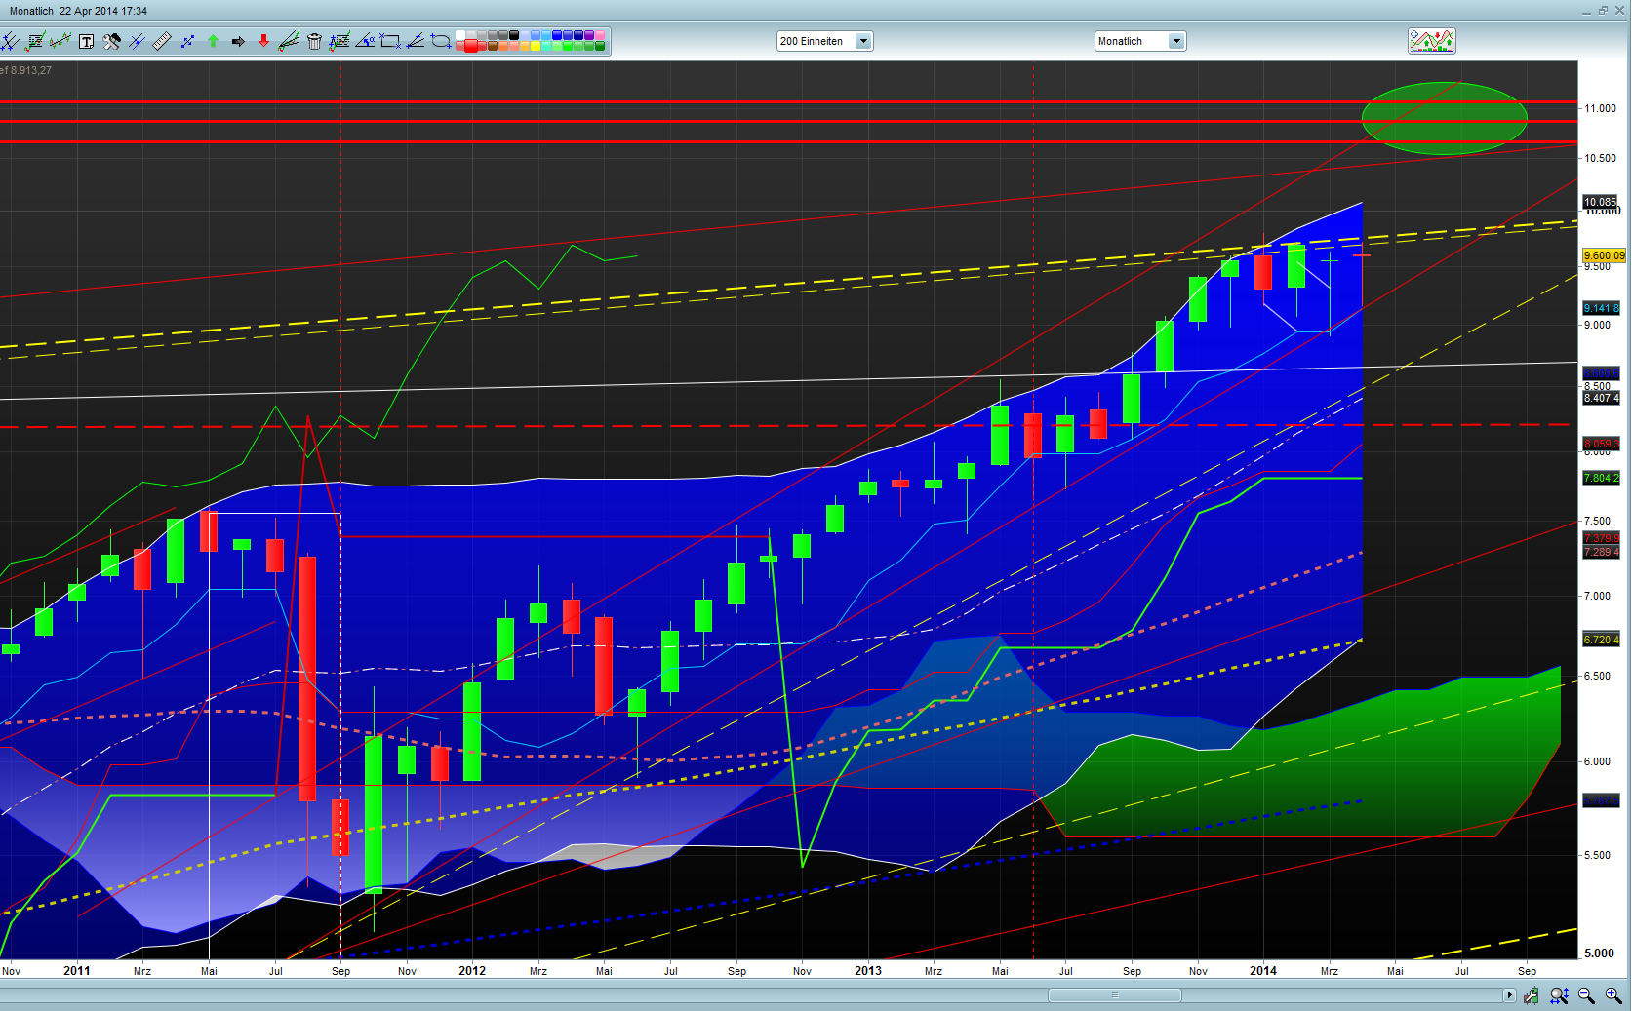Click the trash can delete icon
This screenshot has height=1011, width=1632.
click(x=314, y=41)
